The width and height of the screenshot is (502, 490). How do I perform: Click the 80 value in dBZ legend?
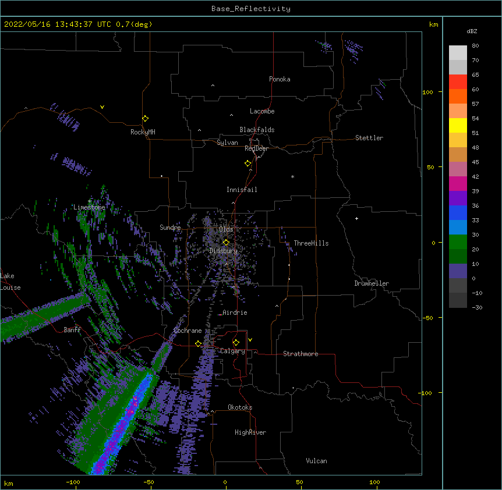click(x=475, y=46)
